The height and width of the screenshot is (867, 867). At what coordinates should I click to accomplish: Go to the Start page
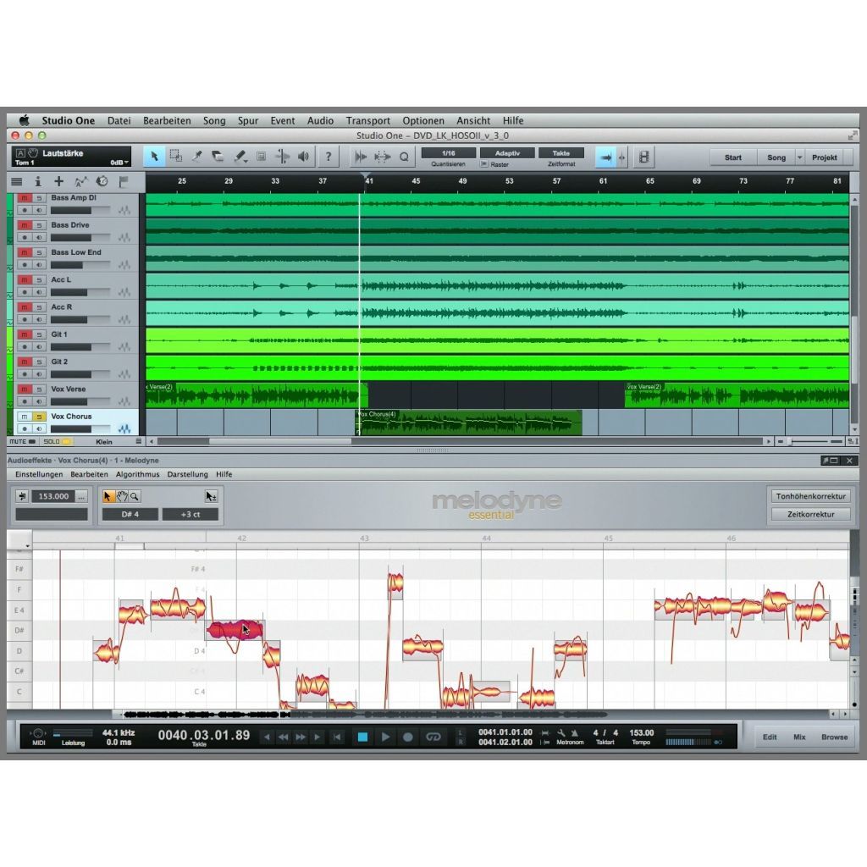pos(733,157)
